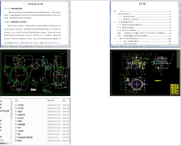The image size is (181, 146).
Task: Open the 夹具体 drawing file
Action: point(21,121)
